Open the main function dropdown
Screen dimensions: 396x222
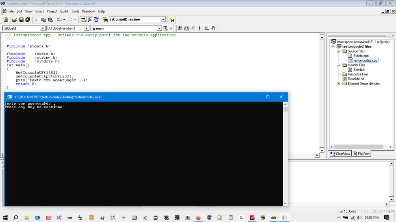tap(160, 28)
